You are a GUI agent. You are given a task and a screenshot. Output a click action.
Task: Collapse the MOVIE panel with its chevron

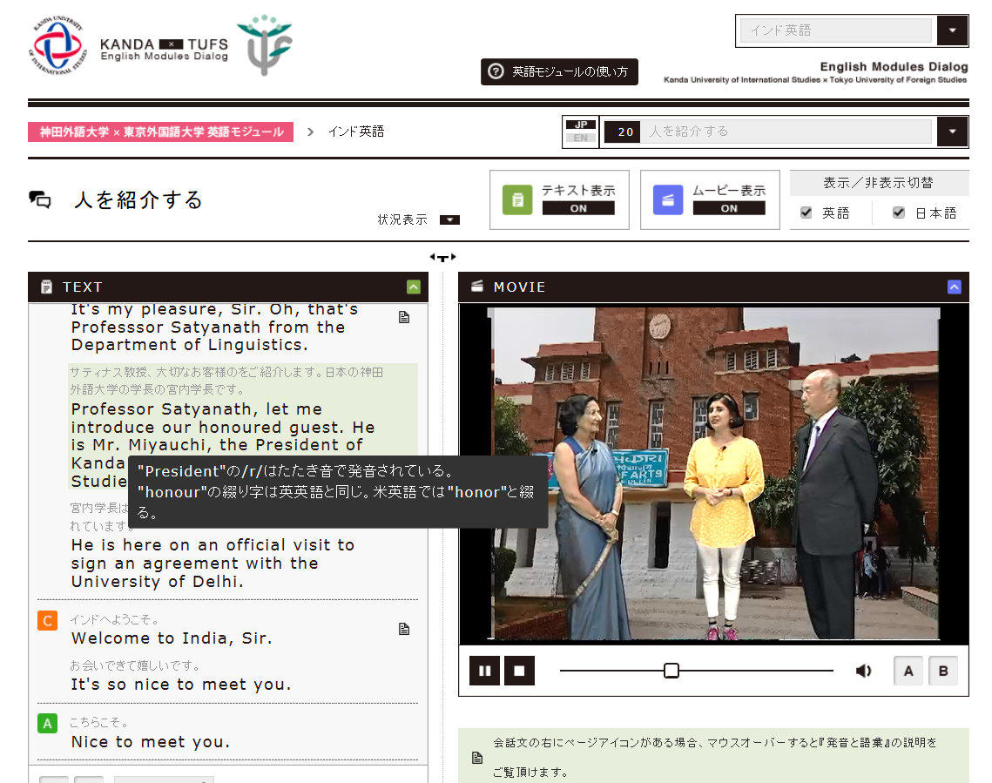954,287
